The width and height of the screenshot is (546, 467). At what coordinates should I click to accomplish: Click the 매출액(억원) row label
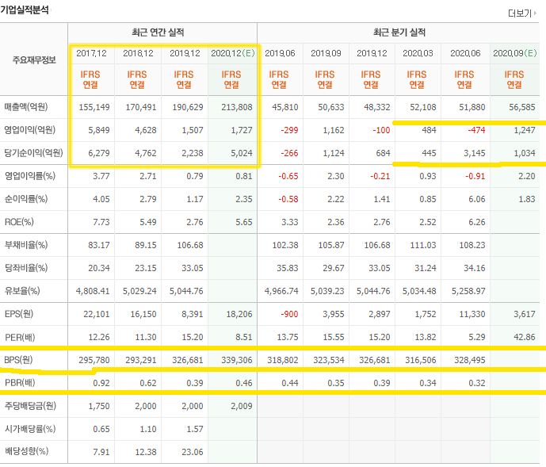click(x=26, y=107)
